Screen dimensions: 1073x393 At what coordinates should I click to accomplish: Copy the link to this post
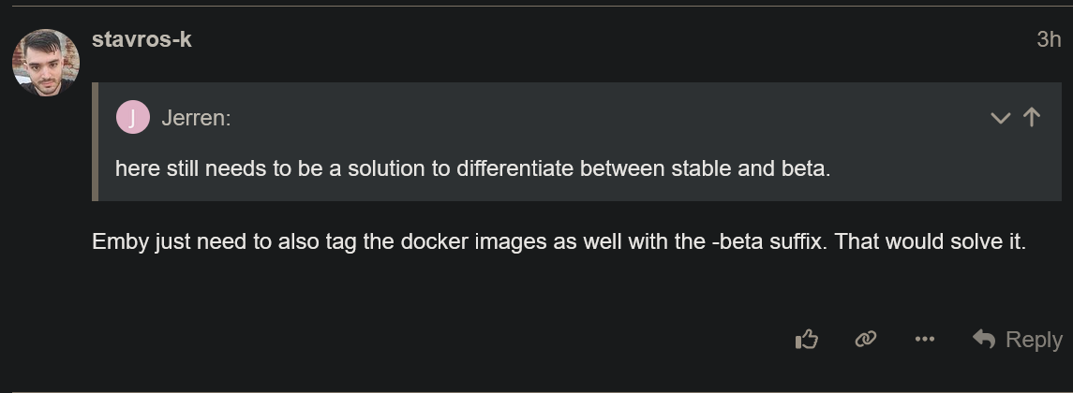(865, 340)
